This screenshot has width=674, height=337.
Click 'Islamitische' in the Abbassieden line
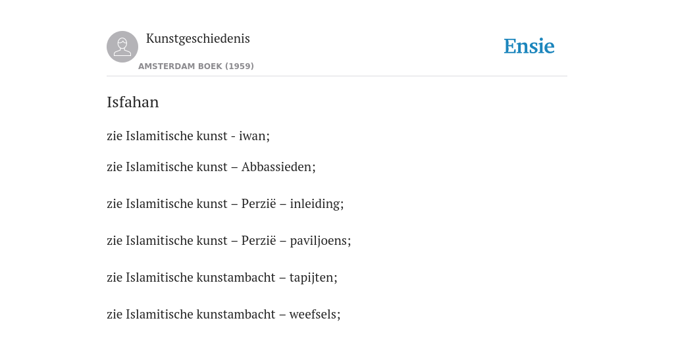(159, 167)
